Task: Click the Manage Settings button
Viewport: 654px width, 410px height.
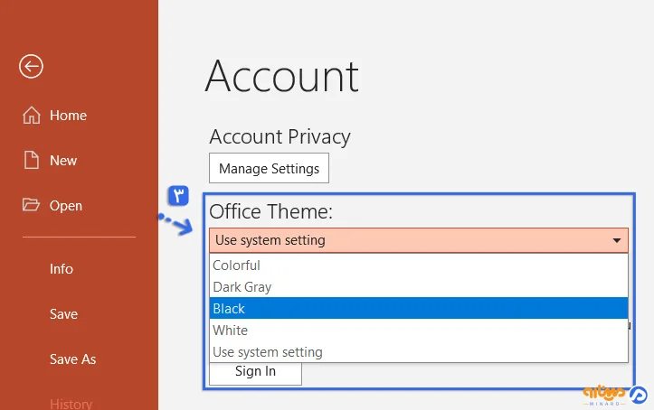Action: pyautogui.click(x=269, y=168)
